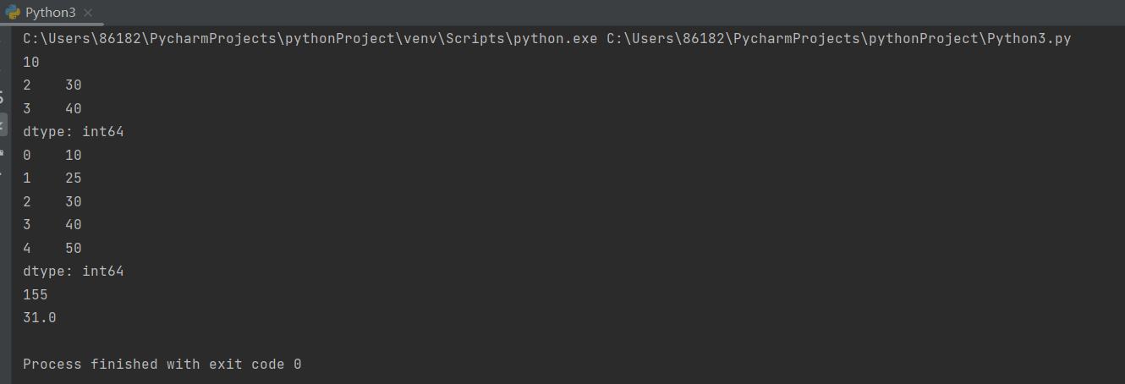
Task: Click the value 40 in the first series output
Action: (73, 109)
